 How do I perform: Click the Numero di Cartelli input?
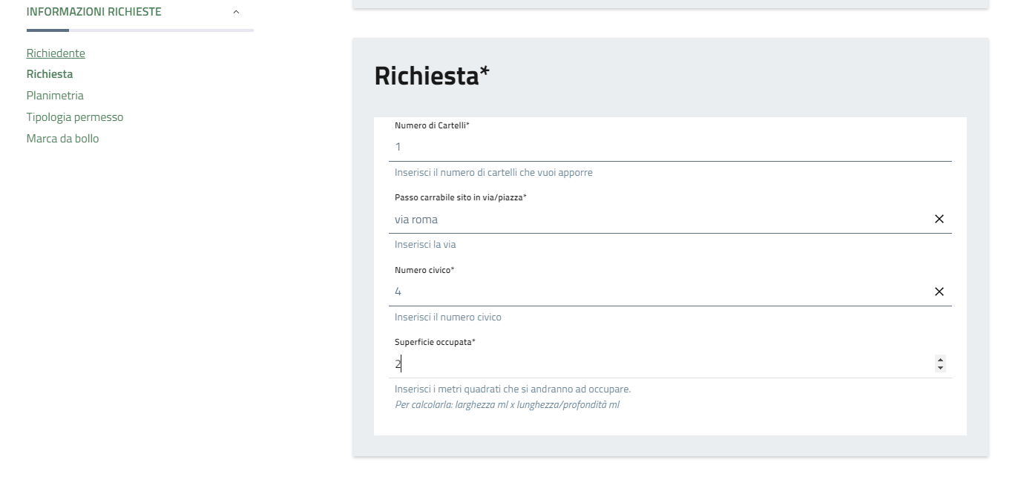point(660,147)
